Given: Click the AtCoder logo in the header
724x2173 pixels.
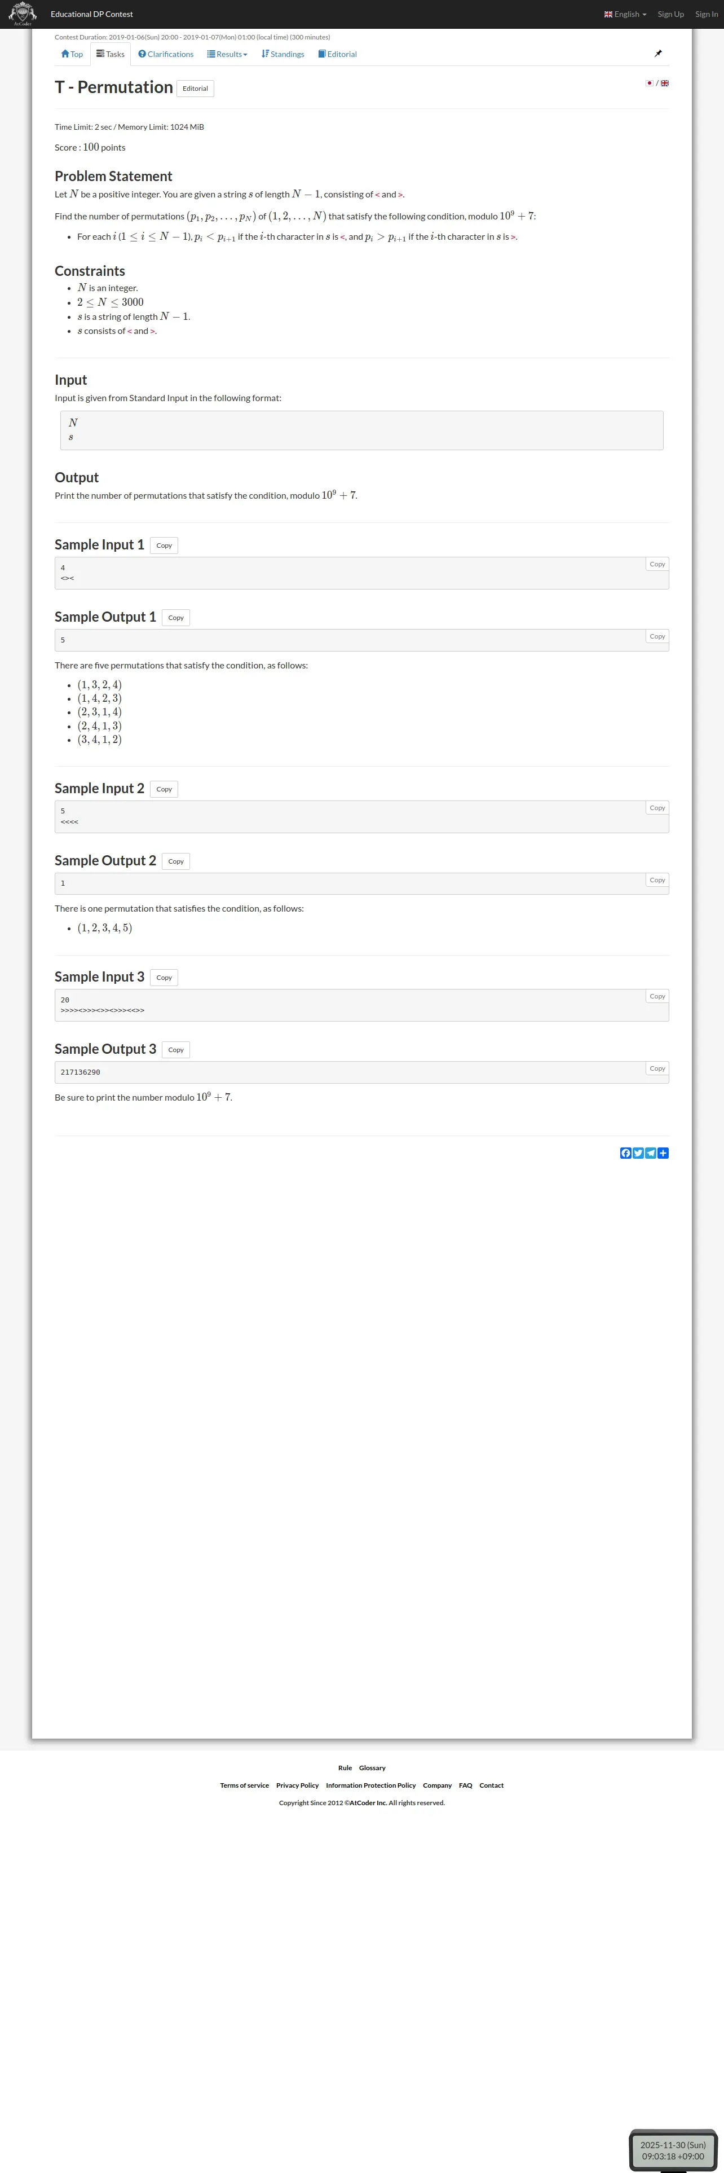Looking at the screenshot, I should 22,14.
